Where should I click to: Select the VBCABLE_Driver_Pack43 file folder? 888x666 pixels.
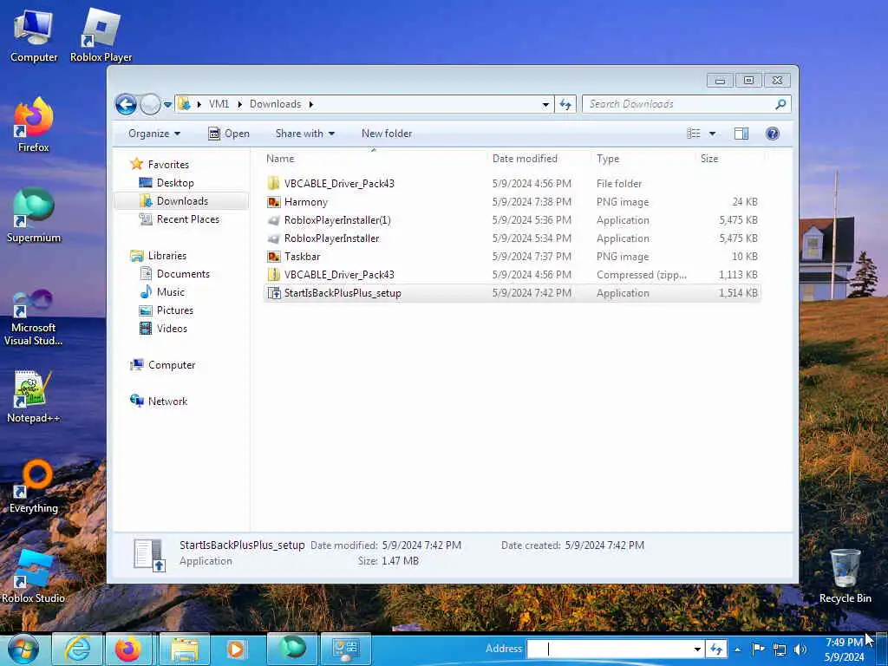pos(512,184)
